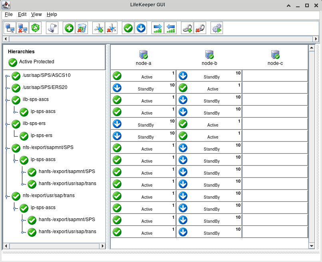
Task: Collapse the nfs-/export/usr/sap/trans tree node
Action: click(6, 196)
